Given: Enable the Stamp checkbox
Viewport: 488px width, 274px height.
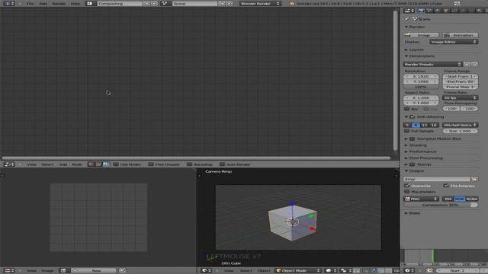Looking at the screenshot, I should pyautogui.click(x=413, y=164).
